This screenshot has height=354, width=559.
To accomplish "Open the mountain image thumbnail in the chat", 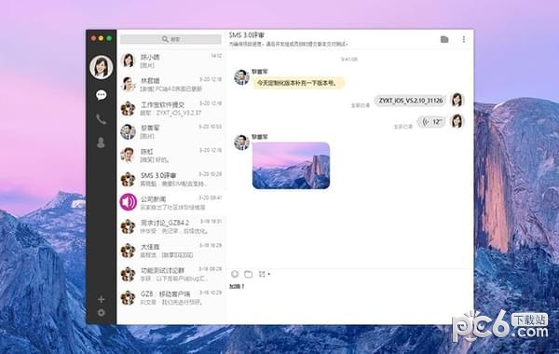I will pyautogui.click(x=291, y=166).
